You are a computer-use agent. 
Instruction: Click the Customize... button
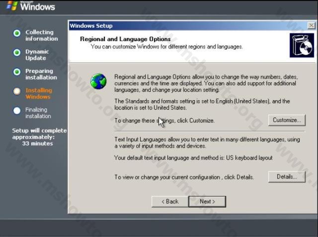click(x=287, y=120)
